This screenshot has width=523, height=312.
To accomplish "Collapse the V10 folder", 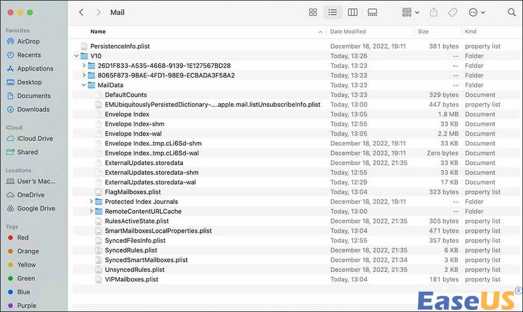I will [77, 56].
